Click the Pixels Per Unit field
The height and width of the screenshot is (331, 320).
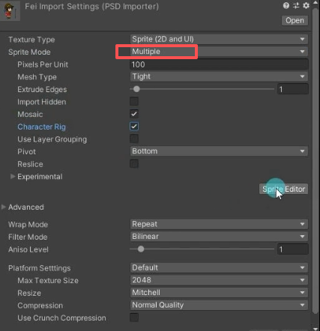[219, 64]
